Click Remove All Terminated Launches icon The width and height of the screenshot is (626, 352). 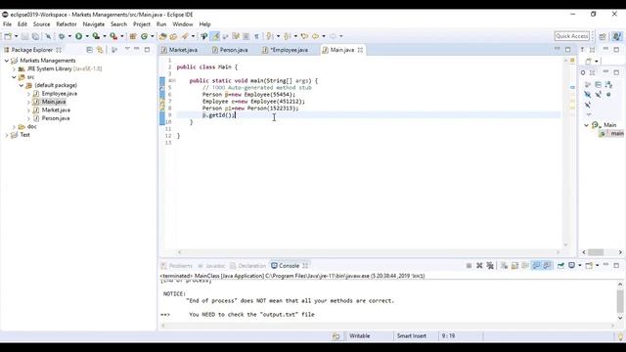(x=490, y=265)
